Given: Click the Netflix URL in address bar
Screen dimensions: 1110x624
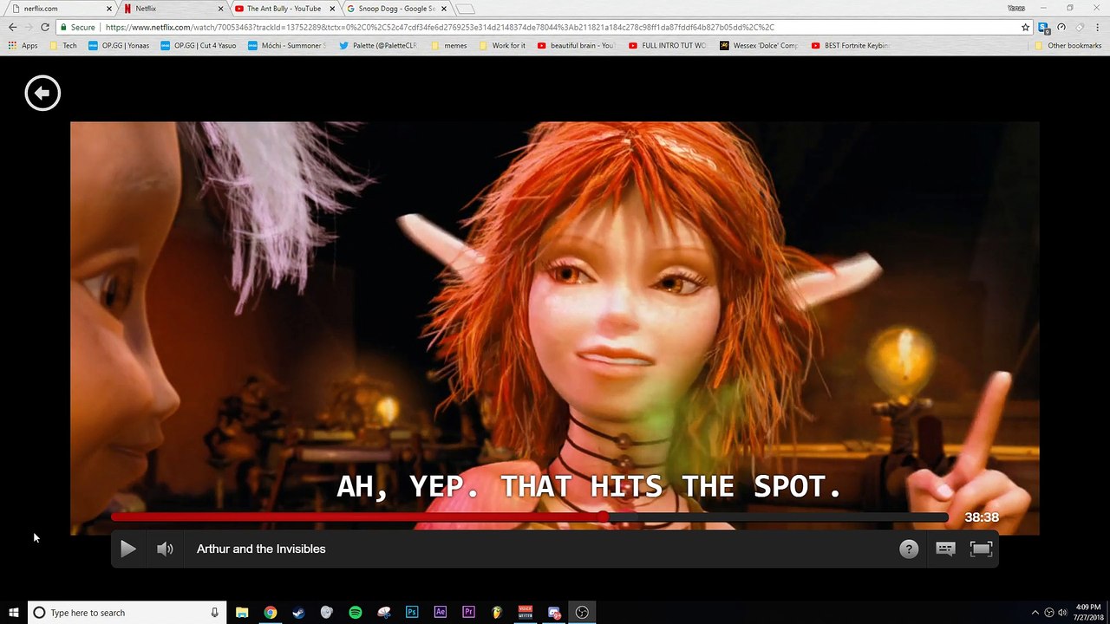Looking at the screenshot, I should [x=440, y=27].
